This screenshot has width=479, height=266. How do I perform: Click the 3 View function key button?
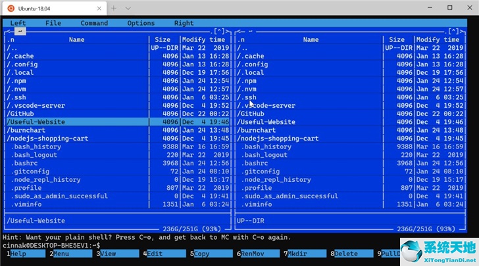pos(118,254)
